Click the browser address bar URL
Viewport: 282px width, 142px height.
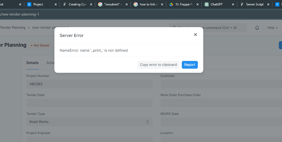click(x=19, y=14)
